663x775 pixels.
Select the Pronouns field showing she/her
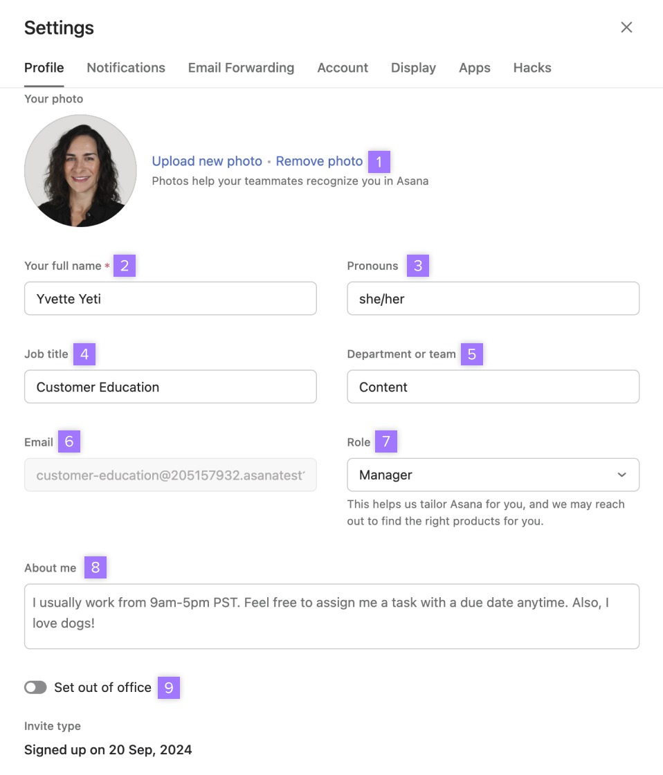(493, 298)
